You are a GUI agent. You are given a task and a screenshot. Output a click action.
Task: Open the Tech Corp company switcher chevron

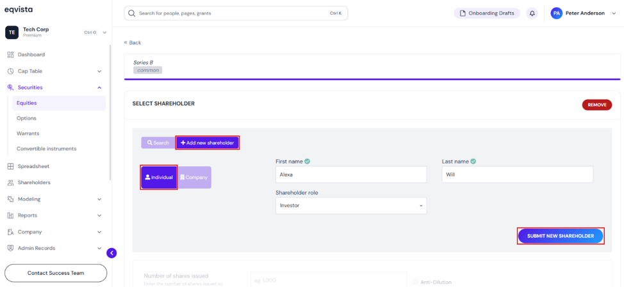pyautogui.click(x=104, y=33)
